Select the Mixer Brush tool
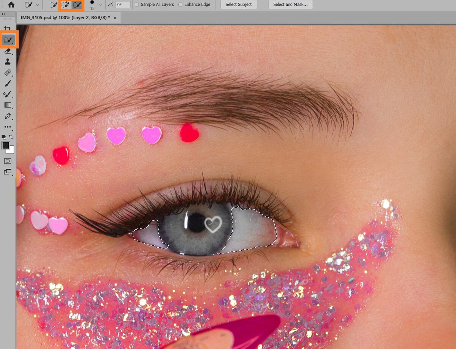Screen dimensions: 456x349 [8, 94]
